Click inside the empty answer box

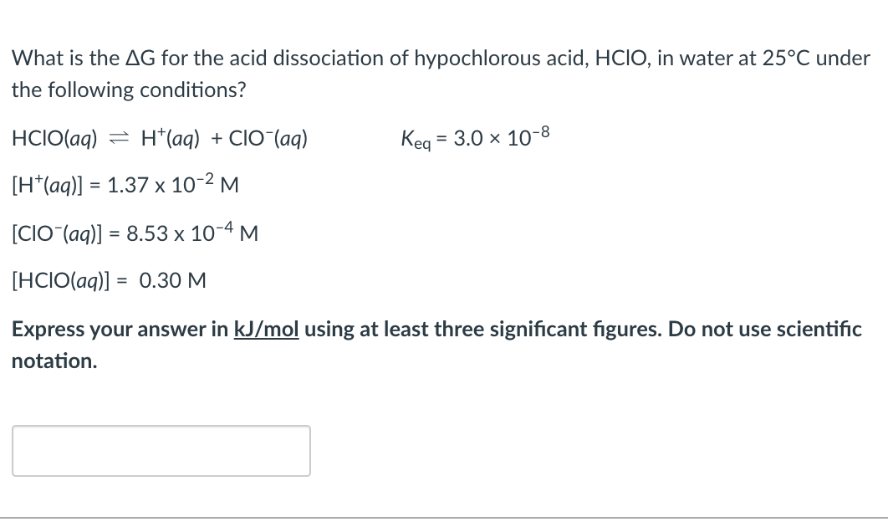161,450
